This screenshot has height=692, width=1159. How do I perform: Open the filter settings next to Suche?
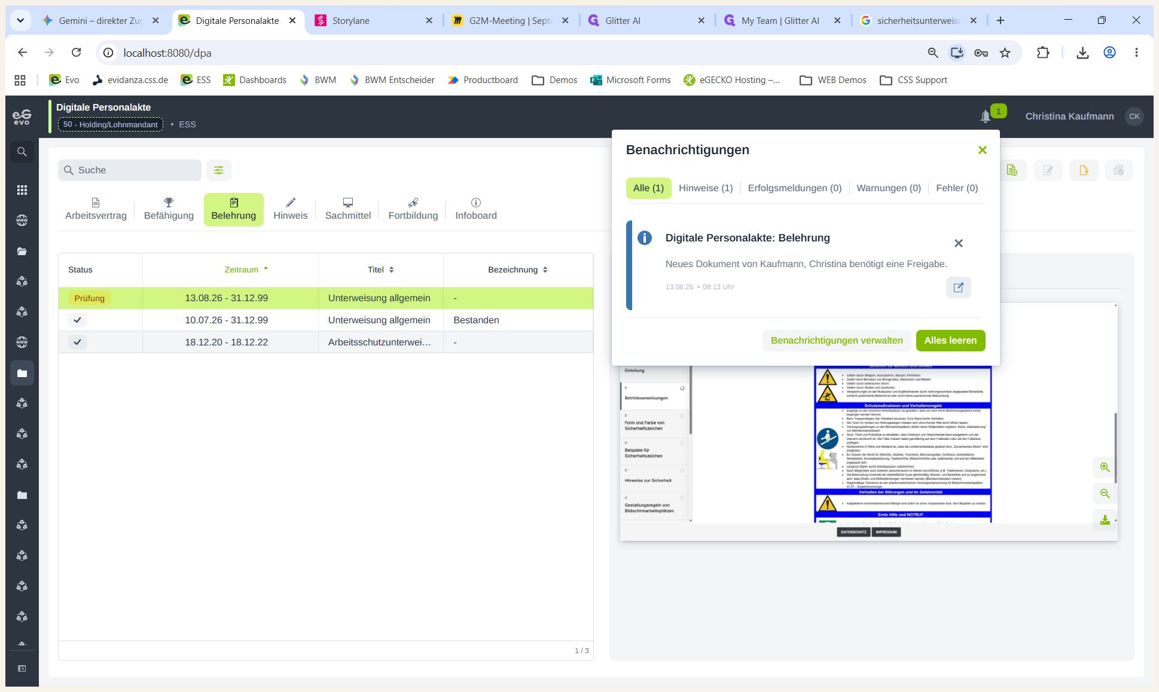(x=219, y=170)
